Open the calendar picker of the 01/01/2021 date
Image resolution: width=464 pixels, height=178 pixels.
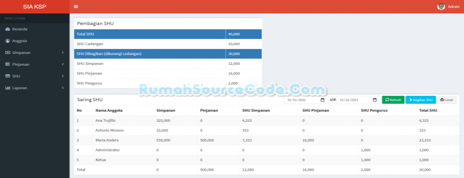click(323, 100)
